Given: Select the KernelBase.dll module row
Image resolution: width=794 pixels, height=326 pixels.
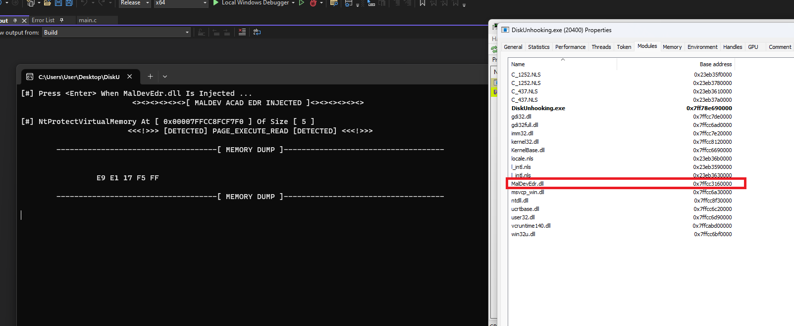Looking at the screenshot, I should coord(621,150).
